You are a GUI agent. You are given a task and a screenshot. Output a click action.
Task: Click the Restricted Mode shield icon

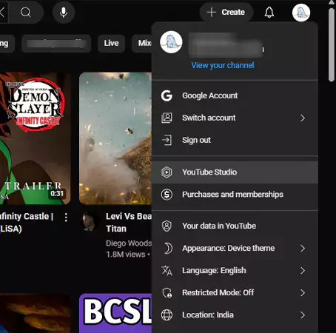click(167, 293)
